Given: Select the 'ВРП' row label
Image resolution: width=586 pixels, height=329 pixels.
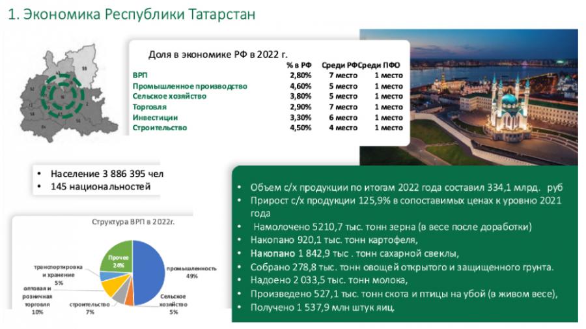Looking at the screenshot, I should [140, 75].
